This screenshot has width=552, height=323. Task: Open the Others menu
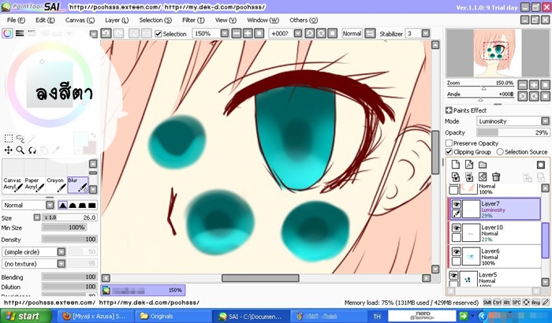coord(304,20)
